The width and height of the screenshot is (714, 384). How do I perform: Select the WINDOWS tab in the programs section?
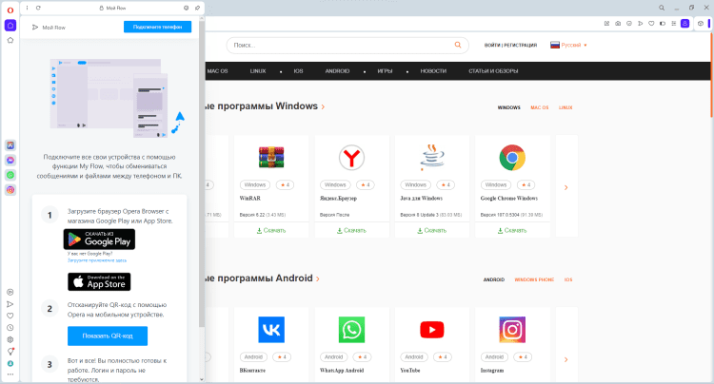(508, 107)
